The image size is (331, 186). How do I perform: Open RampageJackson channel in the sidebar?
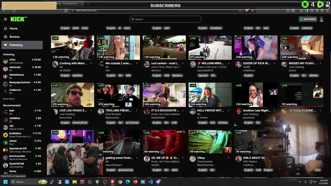tap(22, 84)
